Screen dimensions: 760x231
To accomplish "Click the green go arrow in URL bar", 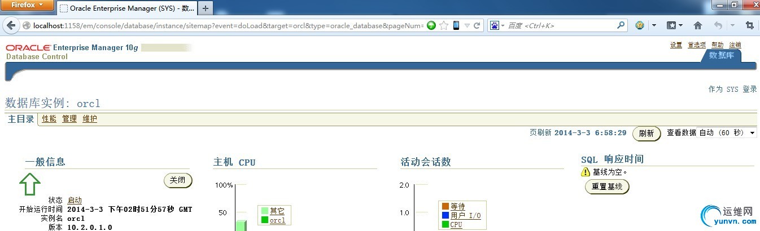I will [431, 25].
